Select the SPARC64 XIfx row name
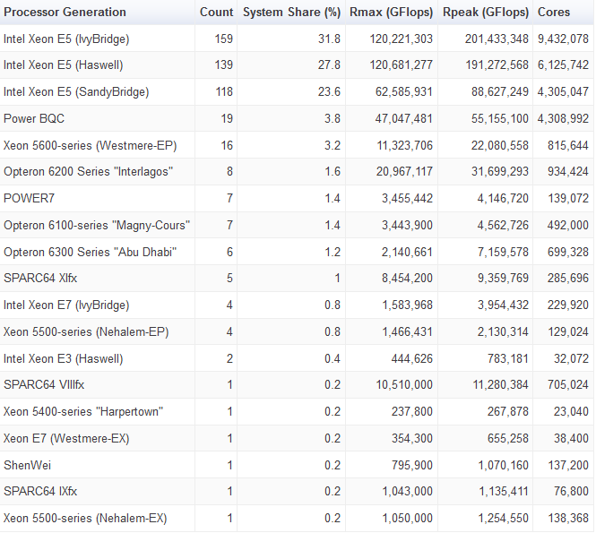This screenshot has height=533, width=596. pyautogui.click(x=40, y=278)
